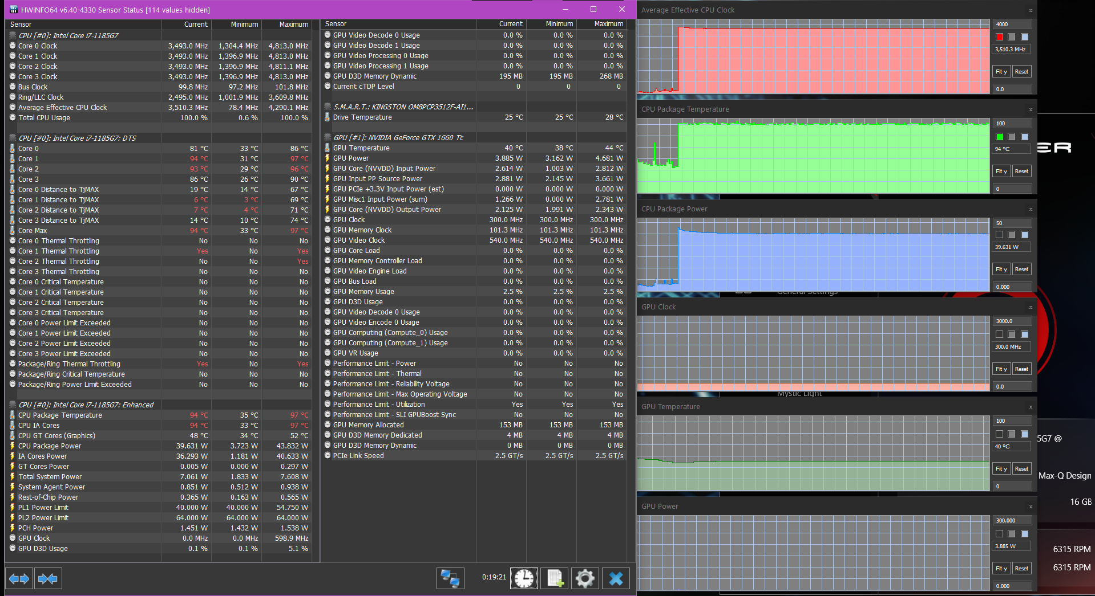Image resolution: width=1095 pixels, height=596 pixels.
Task: Open the remote network monitoring icon
Action: (x=450, y=579)
